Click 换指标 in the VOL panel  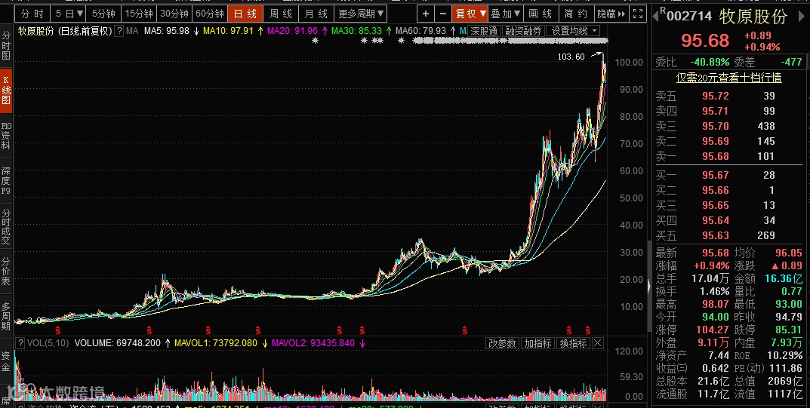click(x=574, y=343)
